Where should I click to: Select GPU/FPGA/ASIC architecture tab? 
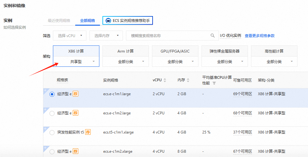(175, 51)
